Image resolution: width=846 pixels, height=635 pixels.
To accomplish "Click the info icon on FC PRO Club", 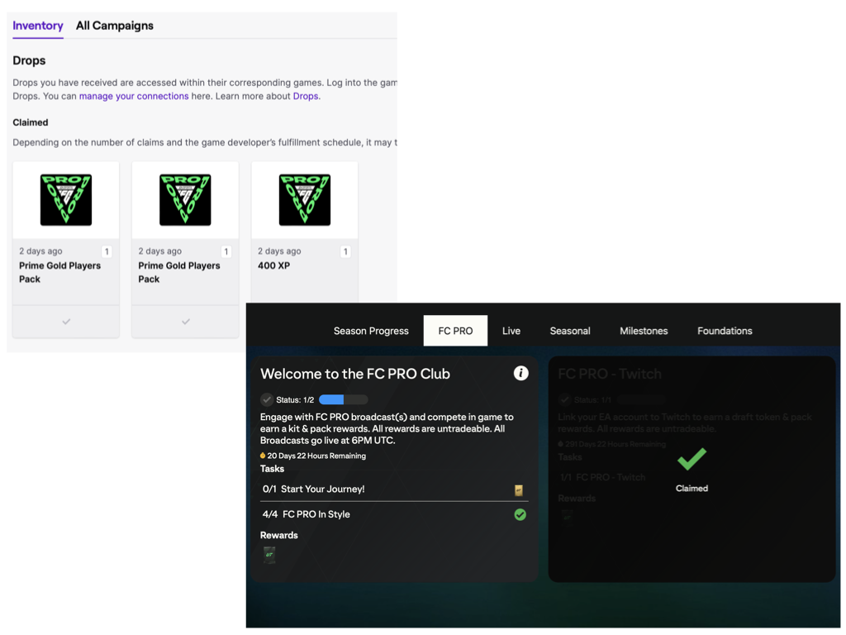I will [x=520, y=373].
